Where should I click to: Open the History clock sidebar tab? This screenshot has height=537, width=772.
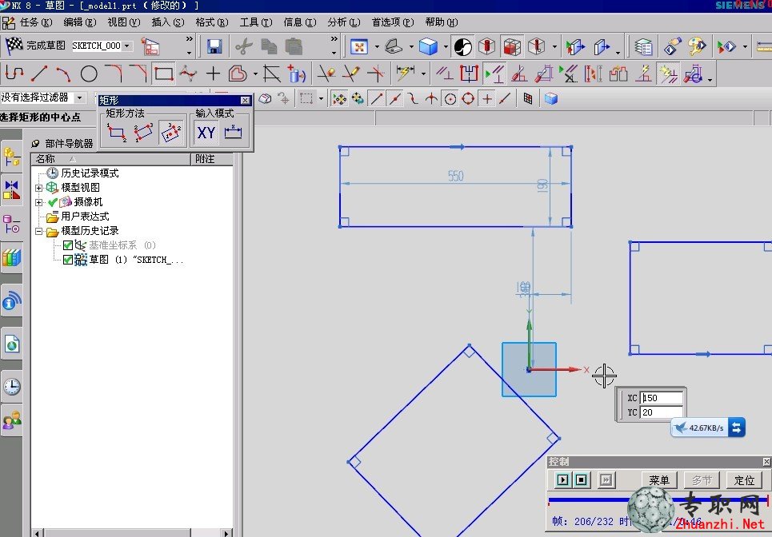pyautogui.click(x=11, y=387)
